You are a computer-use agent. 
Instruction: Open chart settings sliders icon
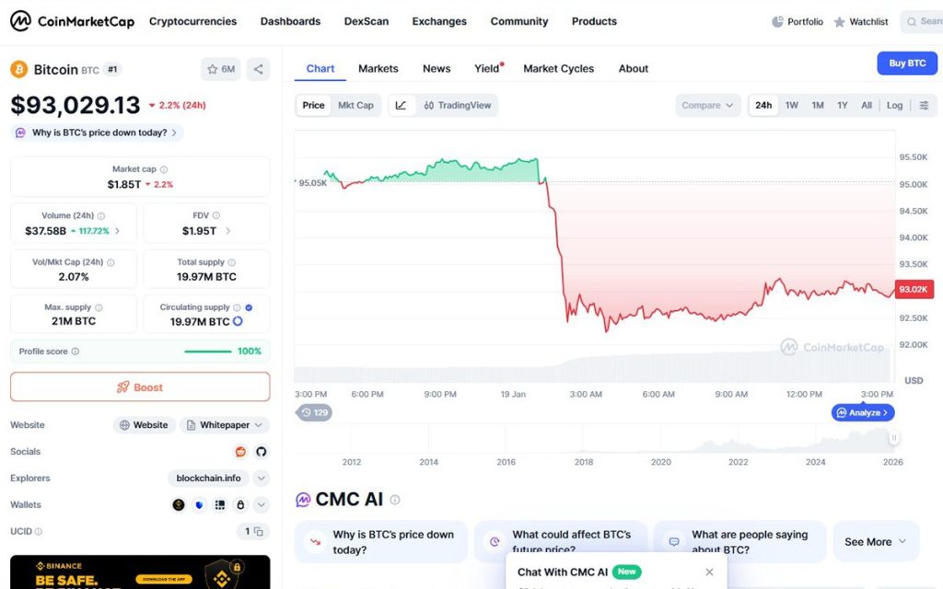tap(924, 106)
